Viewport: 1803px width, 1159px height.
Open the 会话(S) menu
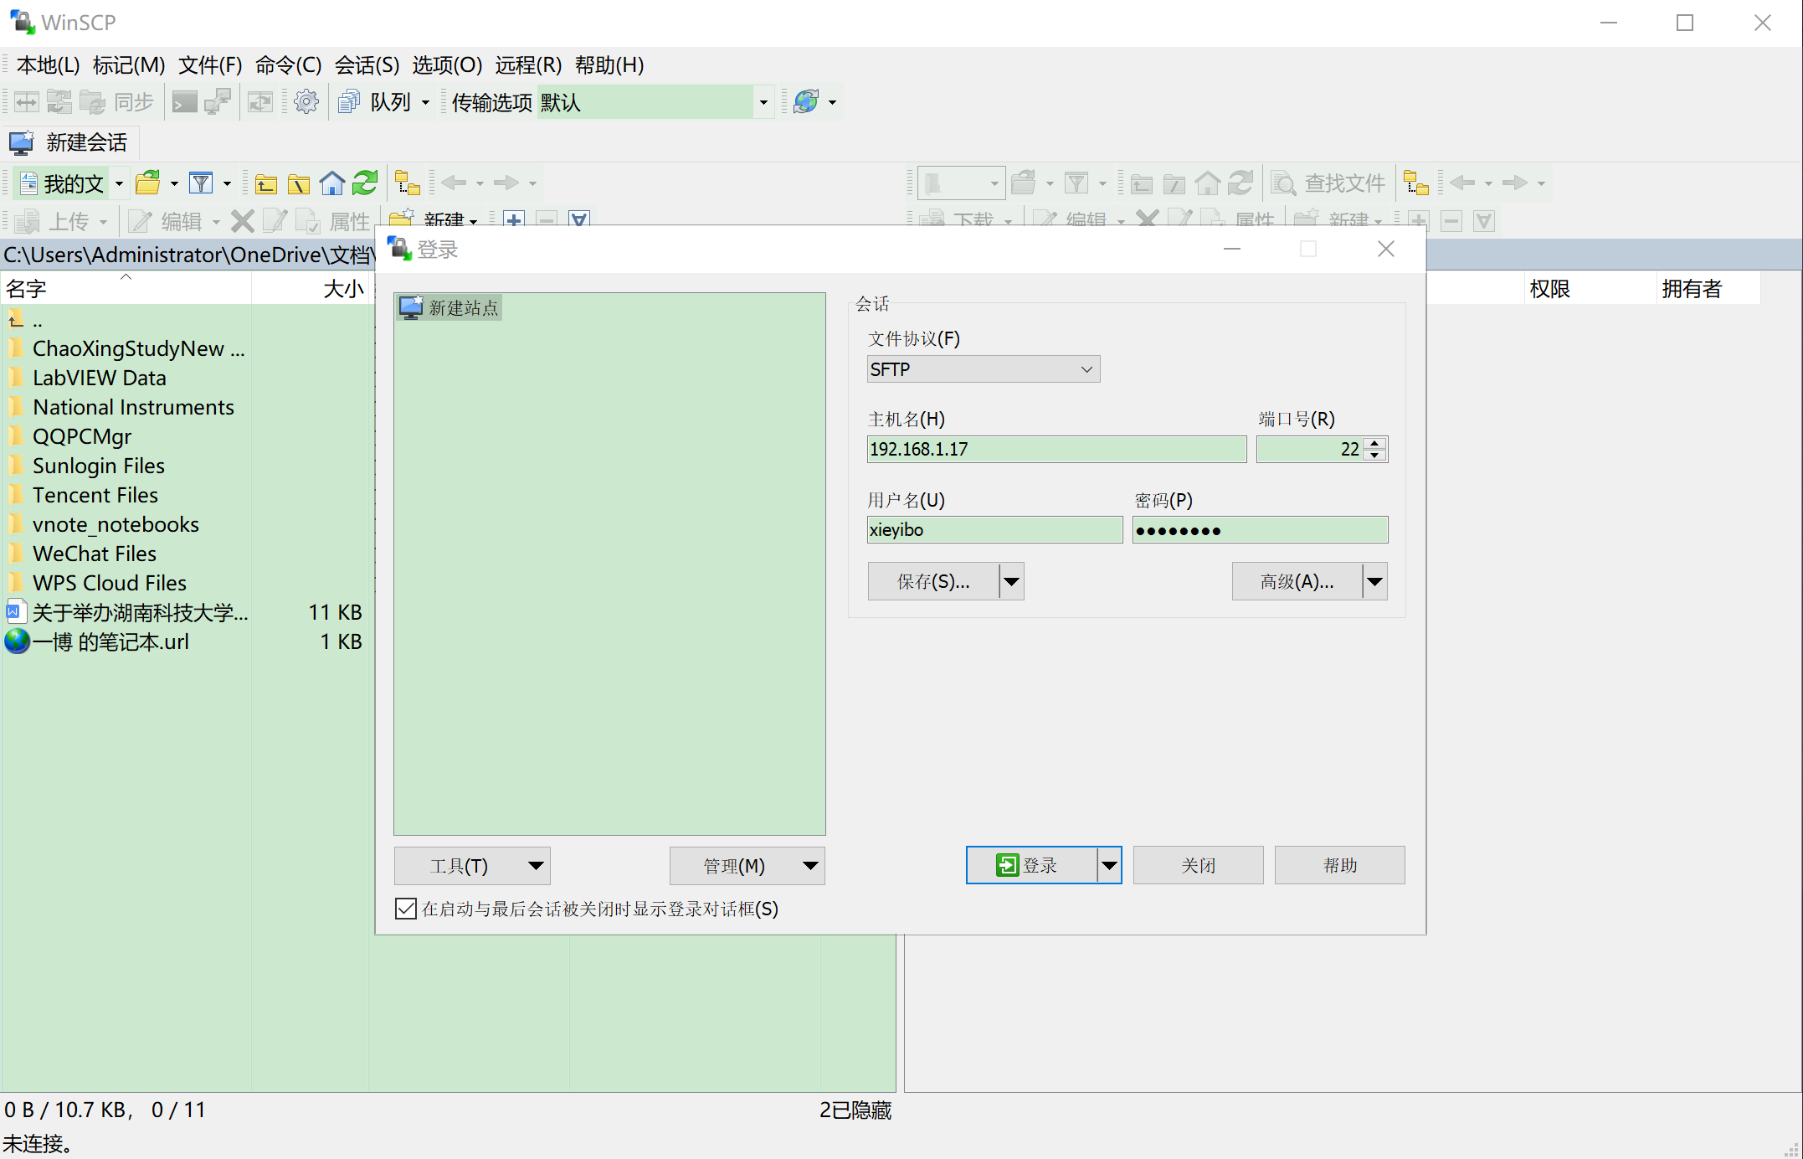[367, 64]
